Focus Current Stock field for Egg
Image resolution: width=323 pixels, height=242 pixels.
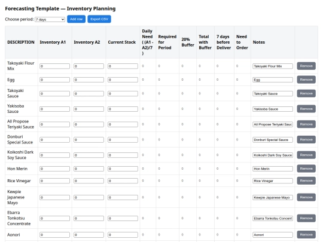(x=123, y=79)
